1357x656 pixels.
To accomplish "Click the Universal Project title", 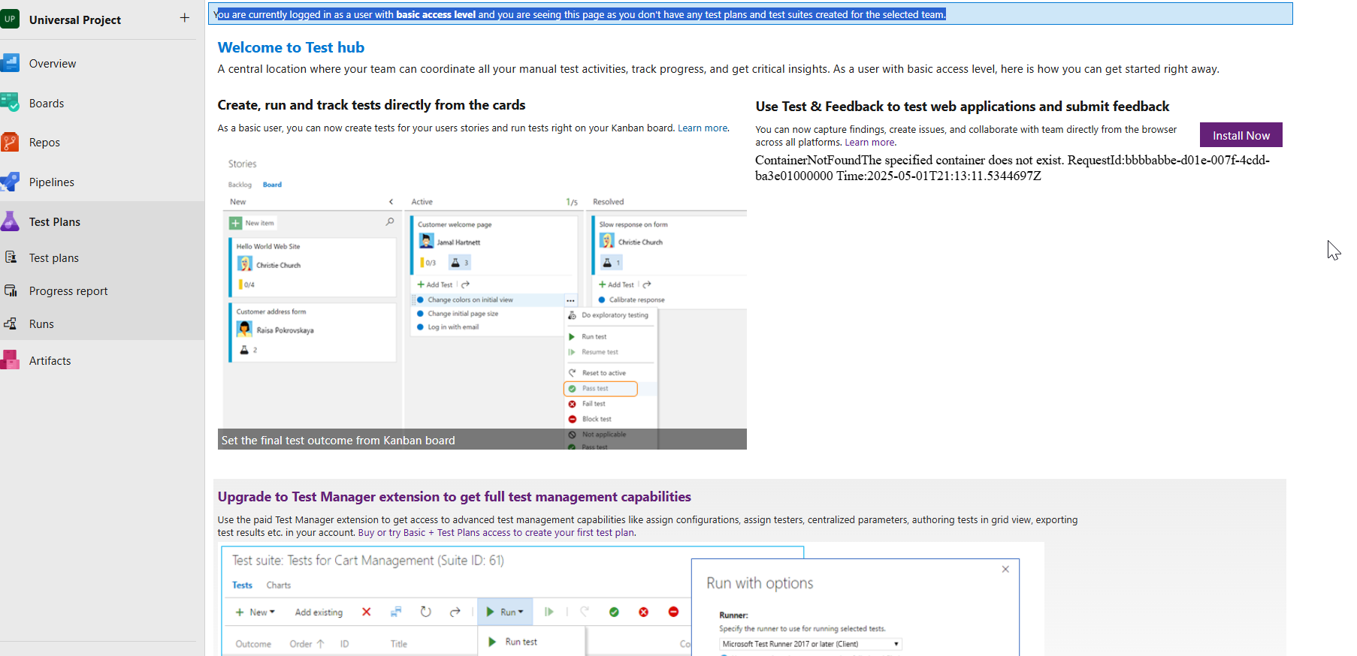I will coord(75,20).
